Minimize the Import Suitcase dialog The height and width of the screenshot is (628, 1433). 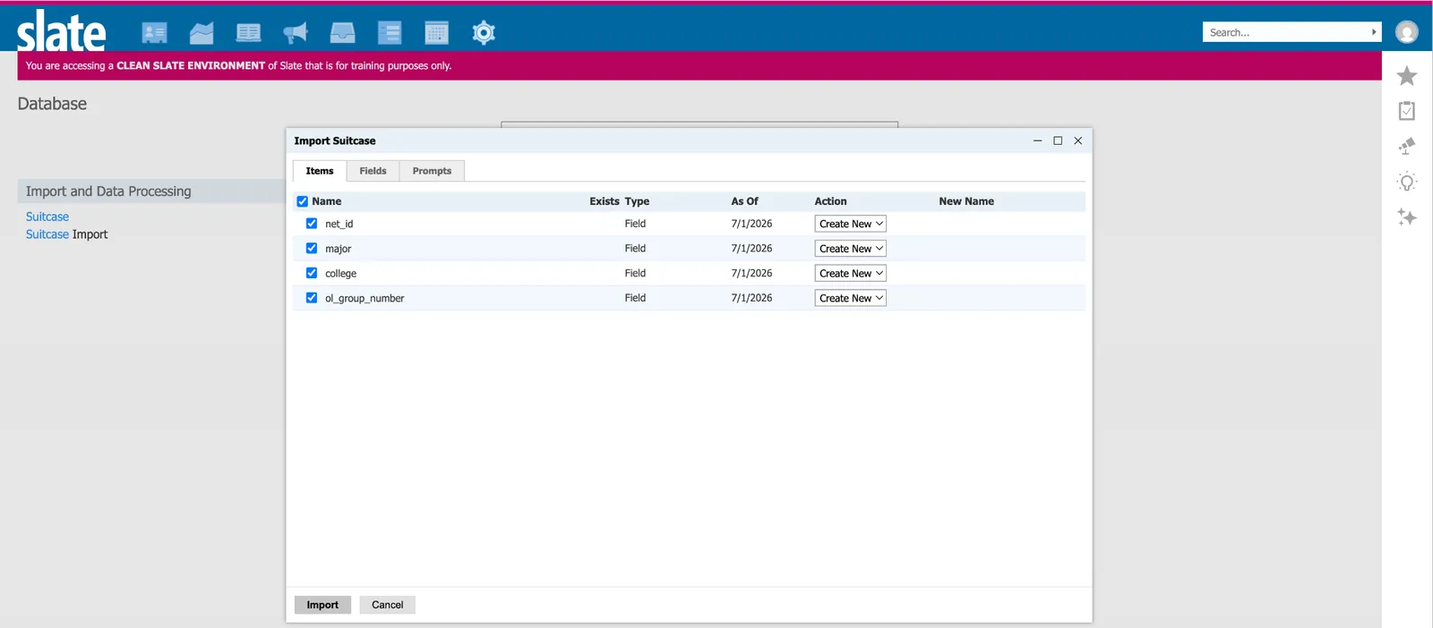(x=1037, y=140)
